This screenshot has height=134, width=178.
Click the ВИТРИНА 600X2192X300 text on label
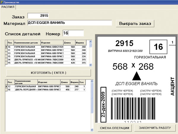(125, 51)
